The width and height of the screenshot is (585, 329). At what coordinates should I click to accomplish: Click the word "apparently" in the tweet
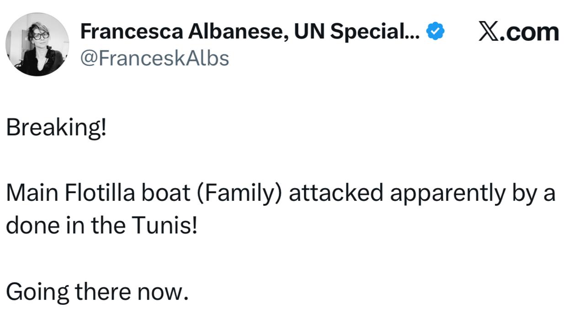point(445,194)
